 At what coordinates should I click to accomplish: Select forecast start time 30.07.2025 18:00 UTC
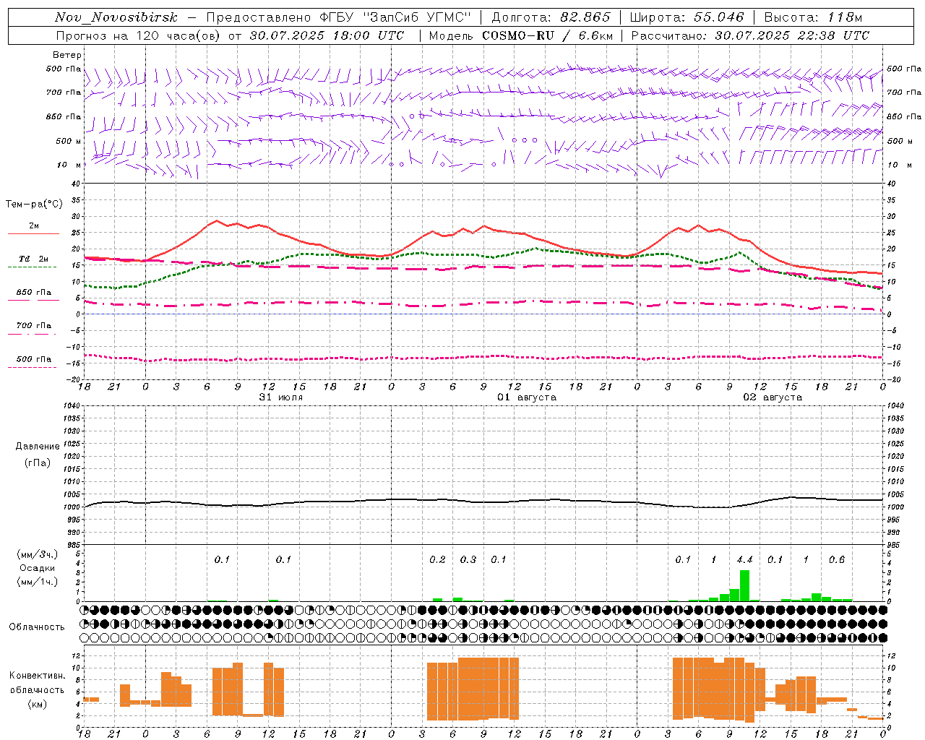coord(327,35)
